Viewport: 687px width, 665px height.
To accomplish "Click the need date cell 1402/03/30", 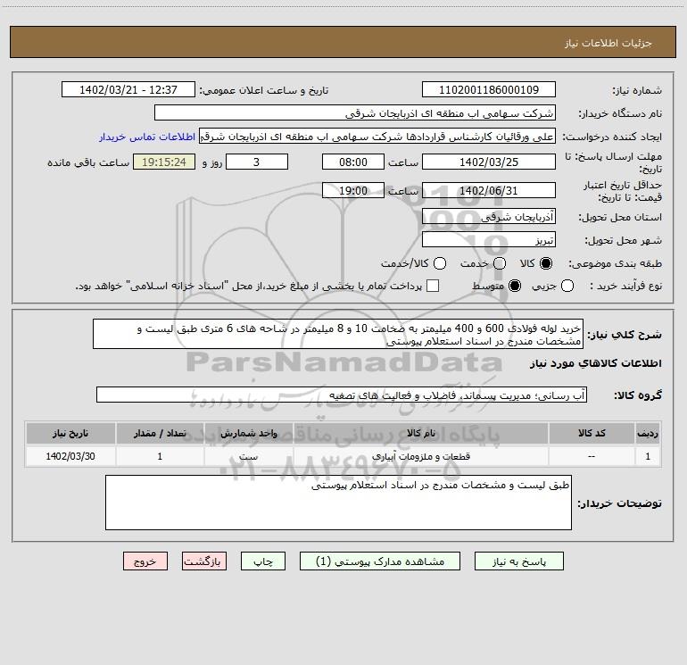I will [x=70, y=456].
